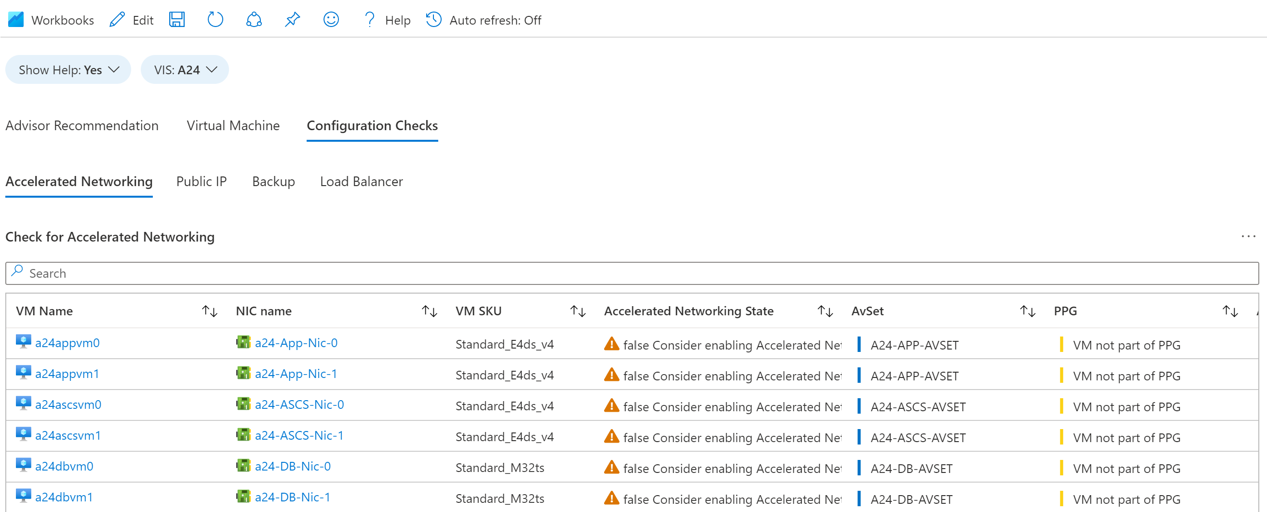Image resolution: width=1267 pixels, height=512 pixels.
Task: Toggle sort on the AvSet column
Action: (1027, 311)
